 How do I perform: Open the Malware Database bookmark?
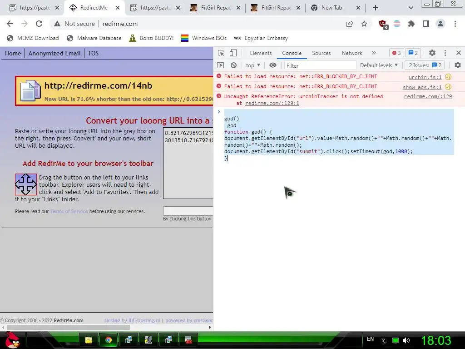[94, 38]
